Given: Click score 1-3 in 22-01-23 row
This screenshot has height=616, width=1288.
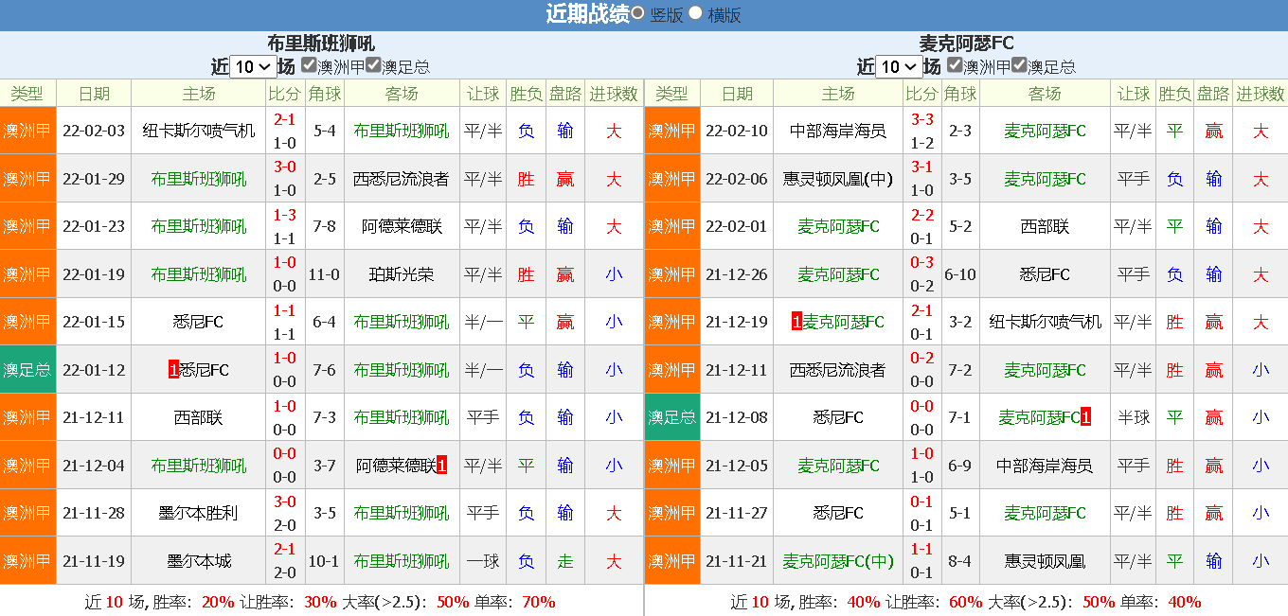Looking at the screenshot, I should click(x=284, y=215).
